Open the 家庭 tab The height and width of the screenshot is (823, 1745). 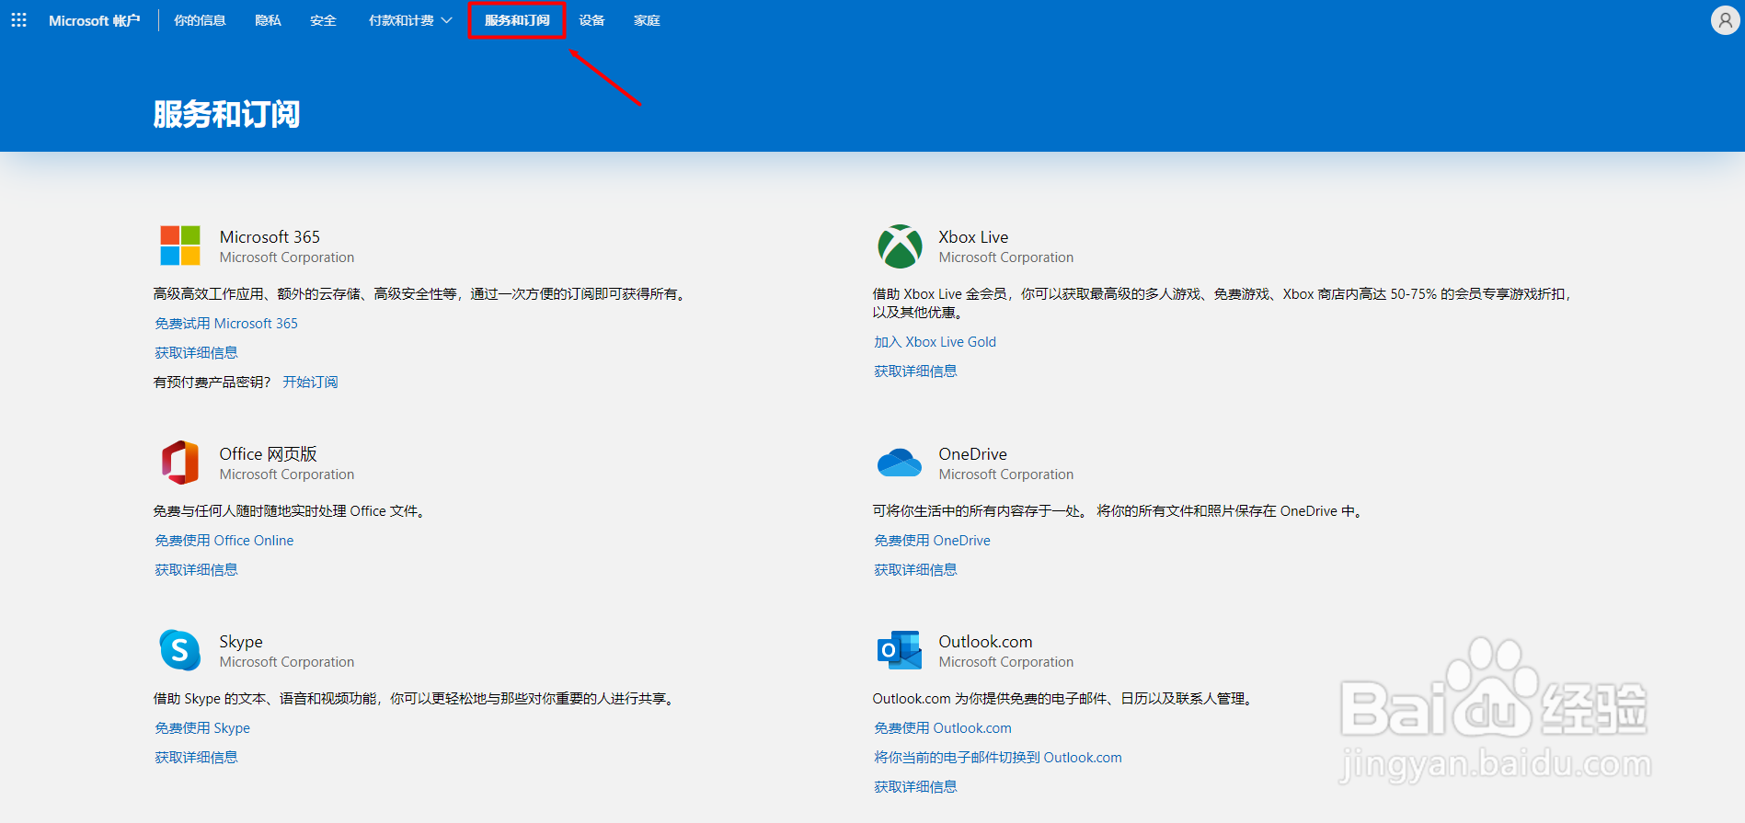(647, 20)
